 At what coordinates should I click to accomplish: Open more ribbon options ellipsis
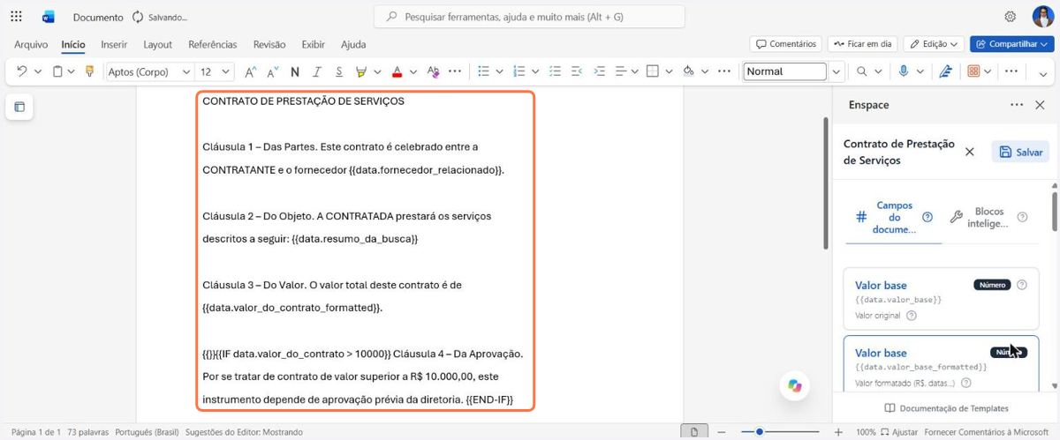(1012, 71)
